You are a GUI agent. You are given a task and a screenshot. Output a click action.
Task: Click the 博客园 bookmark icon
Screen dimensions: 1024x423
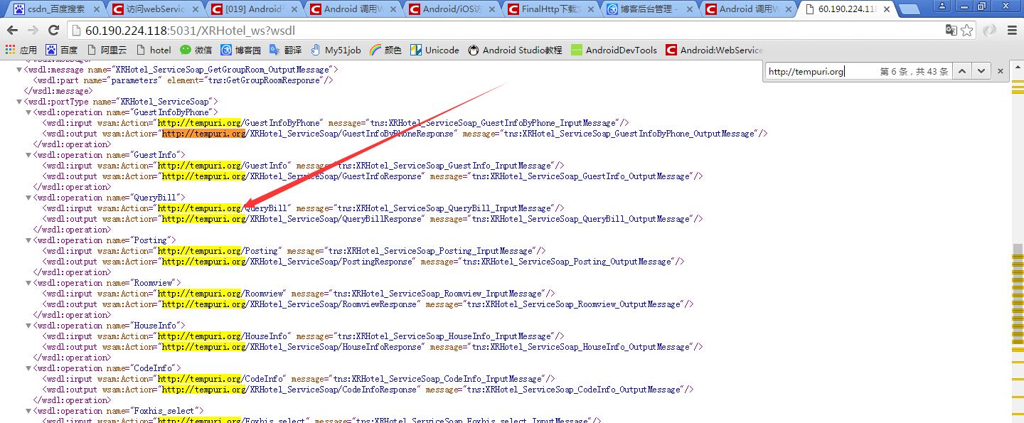pyautogui.click(x=226, y=50)
